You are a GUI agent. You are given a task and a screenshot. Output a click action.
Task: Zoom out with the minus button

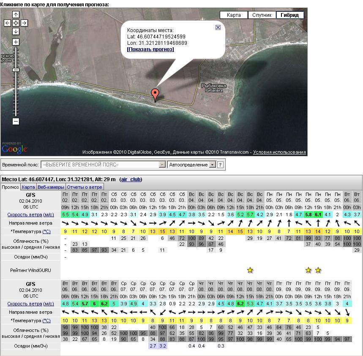coord(16,122)
